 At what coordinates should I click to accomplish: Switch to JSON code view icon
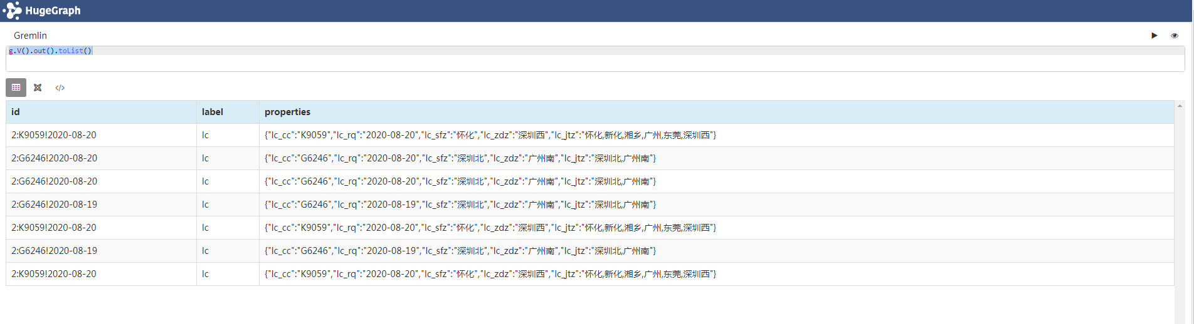[60, 88]
